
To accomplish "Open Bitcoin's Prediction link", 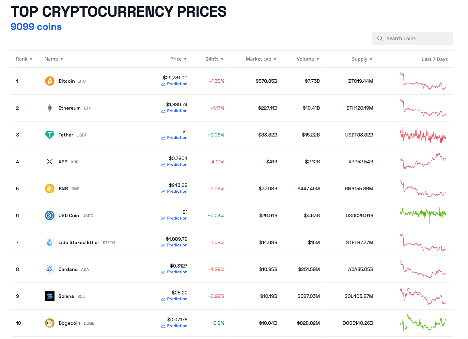I will 177,84.
